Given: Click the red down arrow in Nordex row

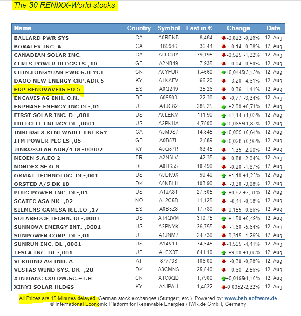Looking at the screenshot, I should 224,167.
